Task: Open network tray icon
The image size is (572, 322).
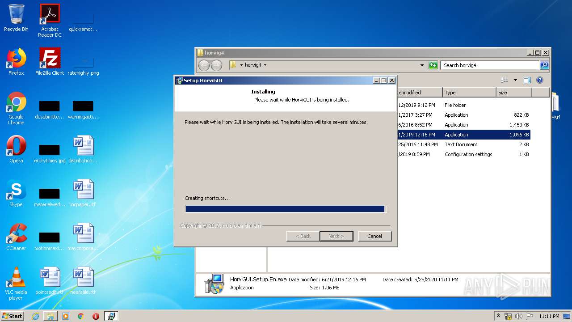Action: pyautogui.click(x=509, y=316)
